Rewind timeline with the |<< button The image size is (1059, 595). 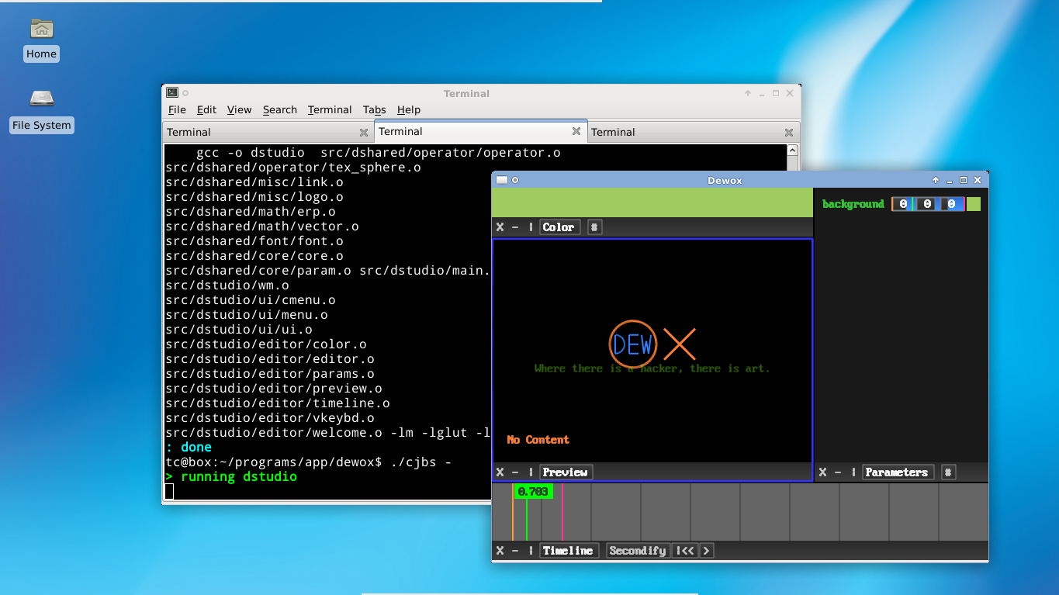(684, 551)
